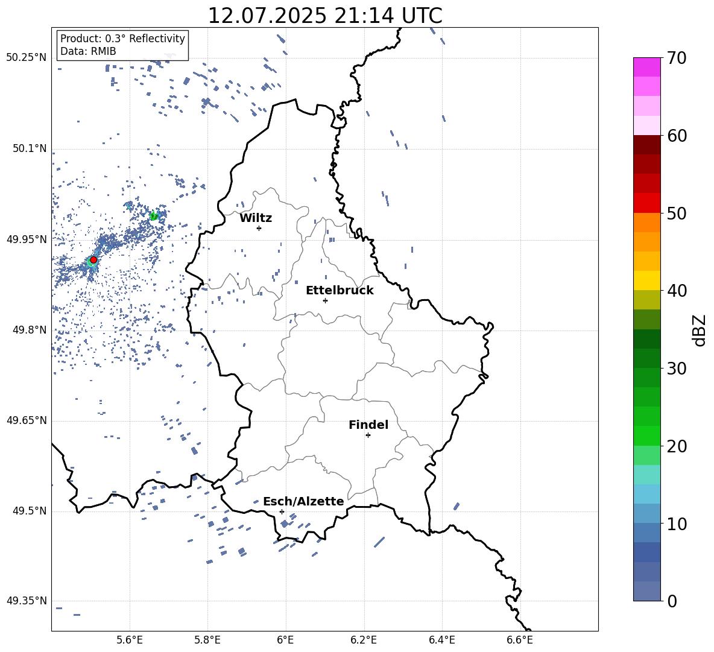The image size is (714, 652).
Task: Click the 50.1°N latitude label
Action: pos(29,148)
